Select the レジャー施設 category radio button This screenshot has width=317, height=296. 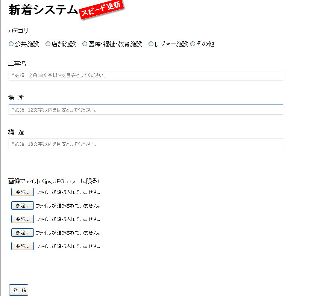click(x=151, y=44)
